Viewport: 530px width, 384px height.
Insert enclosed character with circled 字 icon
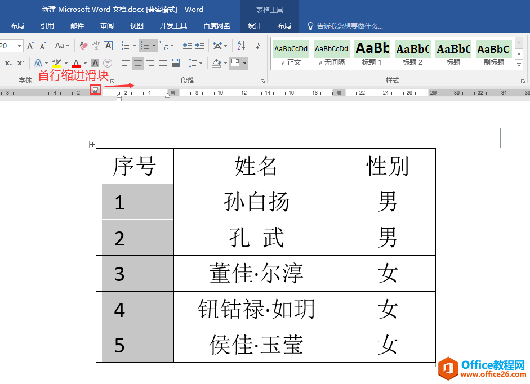click(108, 63)
